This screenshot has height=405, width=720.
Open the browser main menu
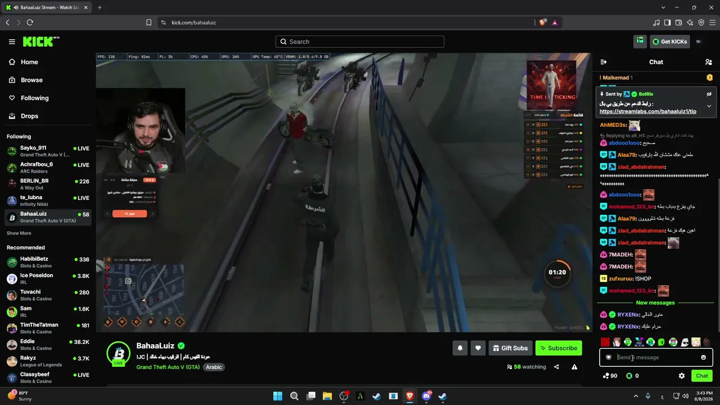coord(713,22)
